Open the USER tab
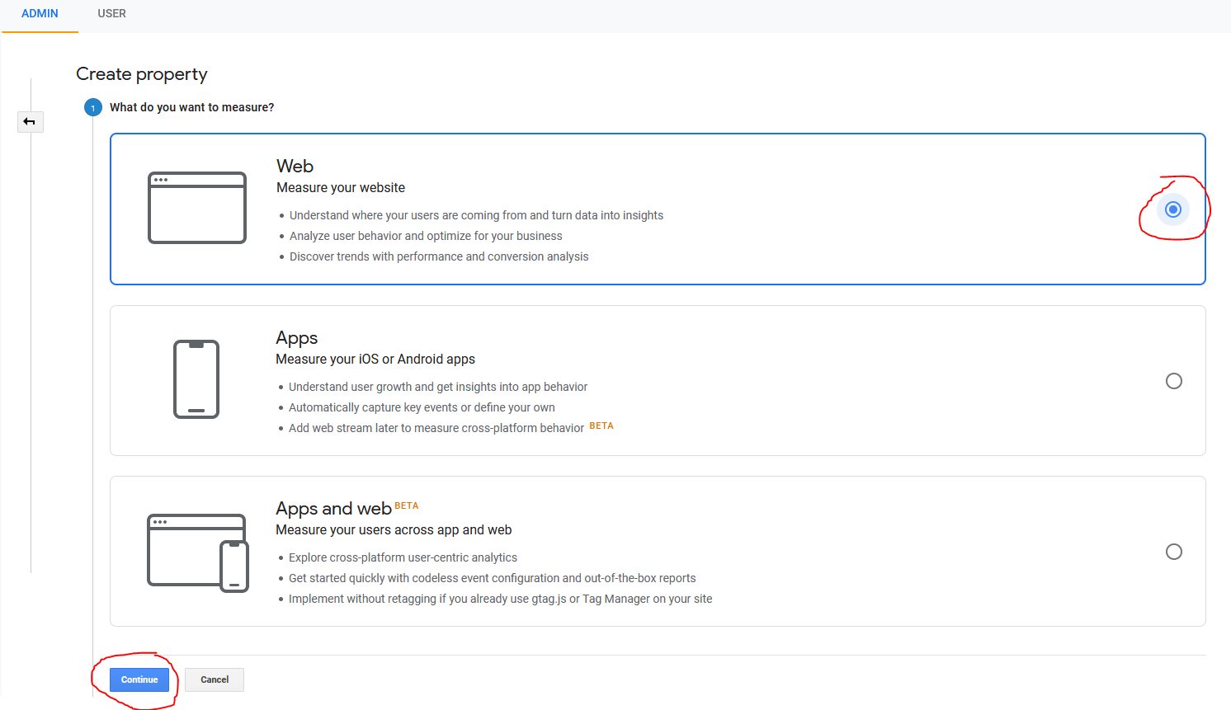 [111, 14]
